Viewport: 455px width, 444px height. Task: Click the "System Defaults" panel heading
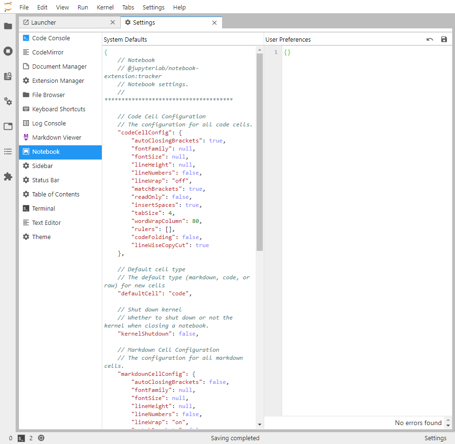click(x=125, y=39)
